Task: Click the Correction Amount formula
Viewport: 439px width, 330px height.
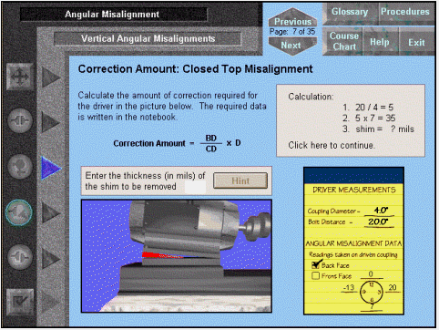Action: click(x=177, y=143)
